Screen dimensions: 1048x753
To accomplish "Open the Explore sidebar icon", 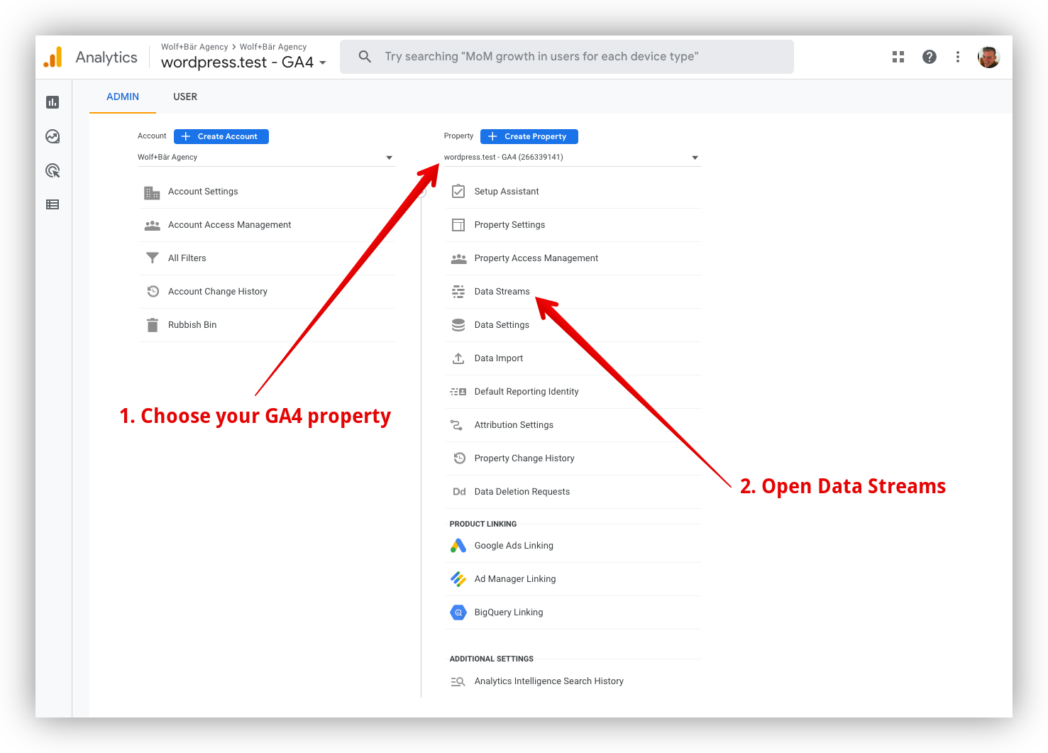I will (x=53, y=136).
